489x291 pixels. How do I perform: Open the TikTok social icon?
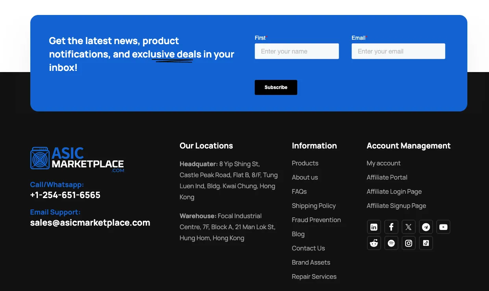426,243
